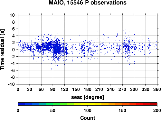Image resolution: width=161 pixels, height=120 pixels.
Task: Click the dark blue end of colorbar
Action: [22, 104]
